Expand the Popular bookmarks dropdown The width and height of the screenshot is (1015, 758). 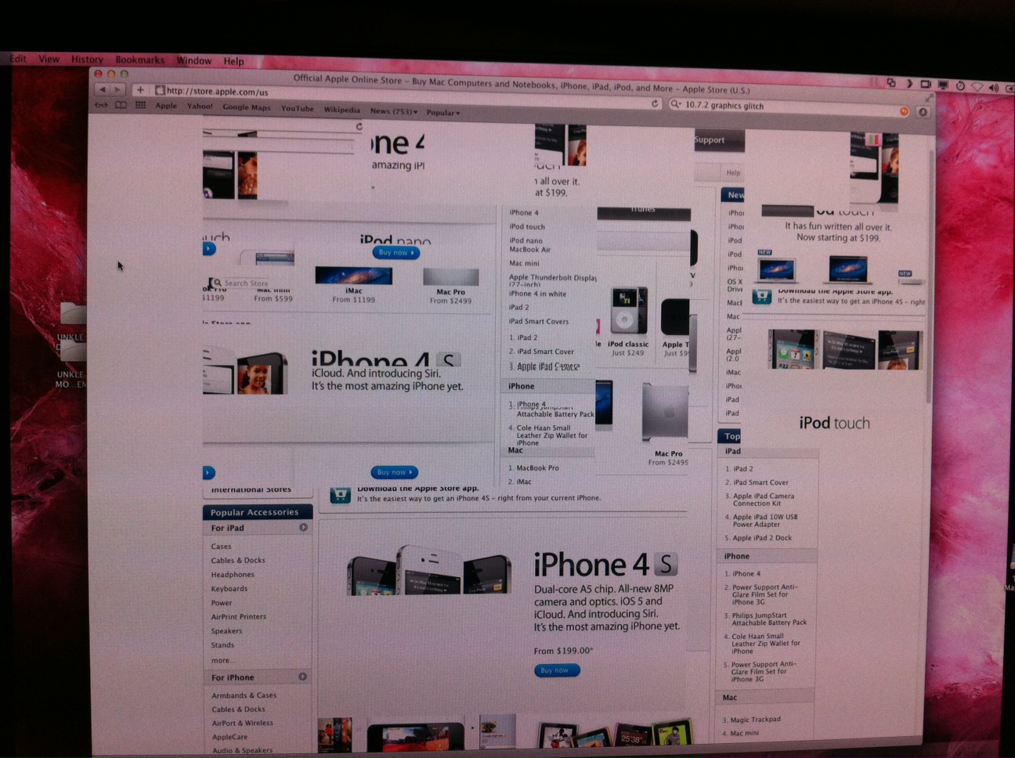(443, 112)
